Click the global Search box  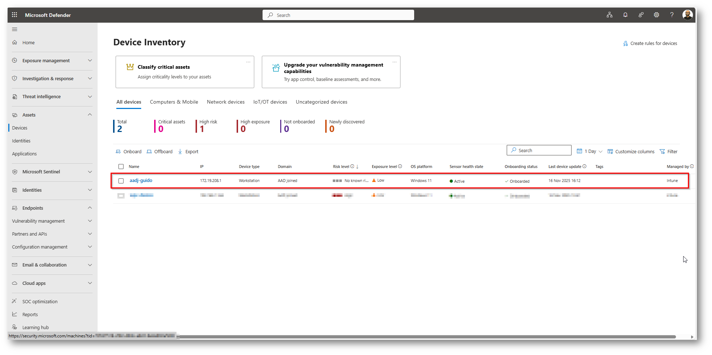point(338,15)
